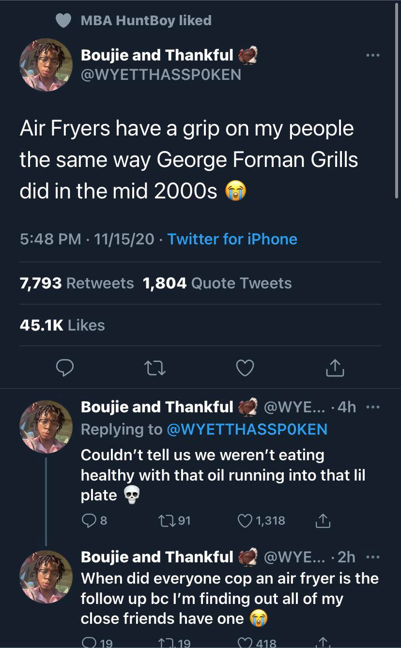Reply to the main air fryer tweet
This screenshot has height=648, width=401.
coord(65,368)
